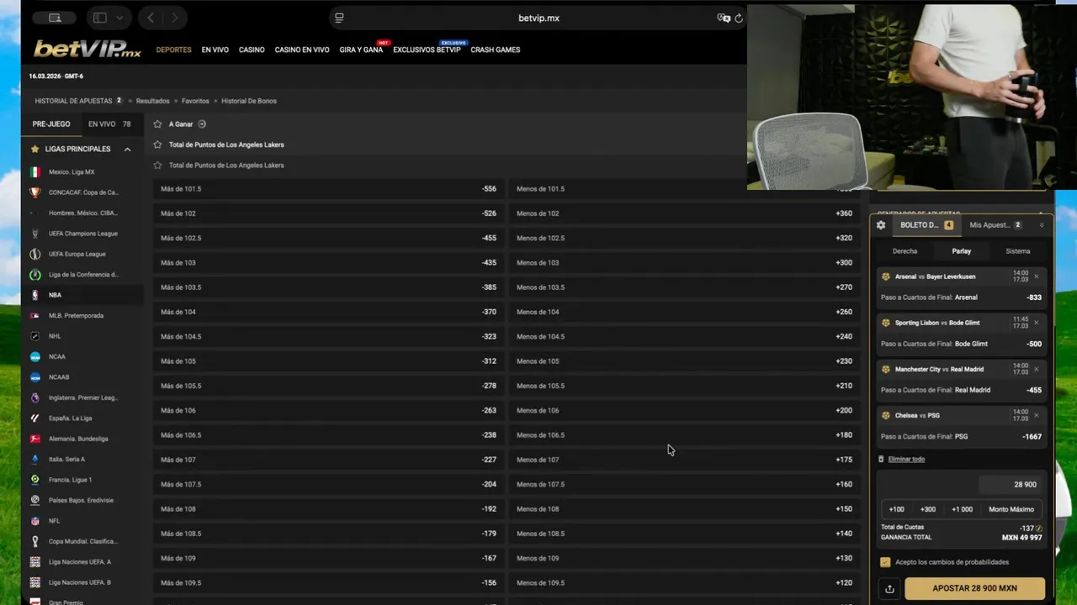Click Monto Máximo button

pos(1011,509)
